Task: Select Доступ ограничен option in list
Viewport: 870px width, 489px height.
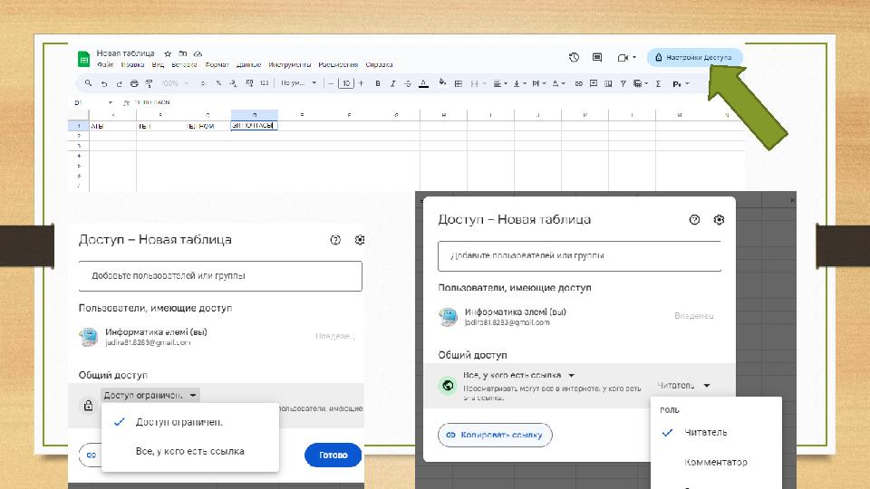Action: 190,422
